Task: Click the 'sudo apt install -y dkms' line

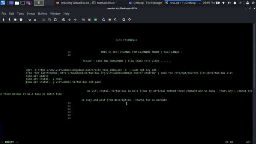Action: pyautogui.click(x=44, y=79)
